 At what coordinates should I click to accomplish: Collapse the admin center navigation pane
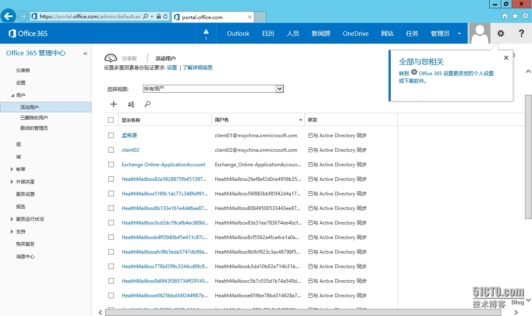tap(85, 54)
